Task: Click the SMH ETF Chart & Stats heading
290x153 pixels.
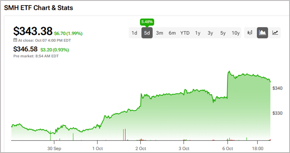Action: coord(39,8)
